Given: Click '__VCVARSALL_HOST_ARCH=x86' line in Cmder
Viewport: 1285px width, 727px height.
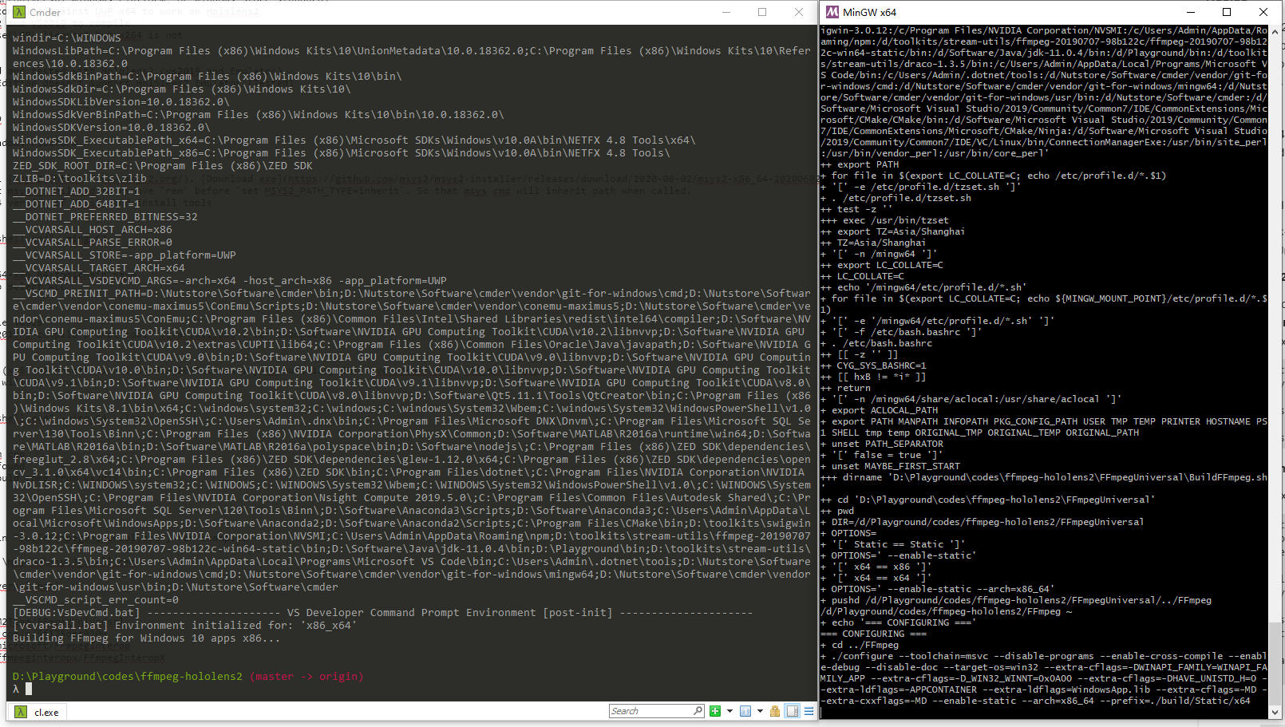Looking at the screenshot, I should tap(92, 230).
